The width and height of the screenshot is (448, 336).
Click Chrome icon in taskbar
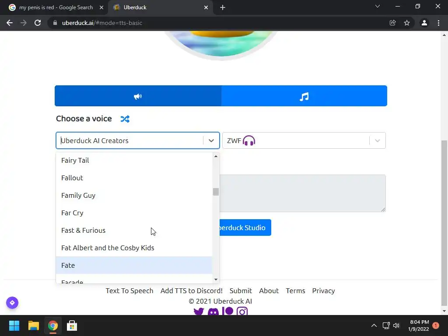(x=53, y=325)
